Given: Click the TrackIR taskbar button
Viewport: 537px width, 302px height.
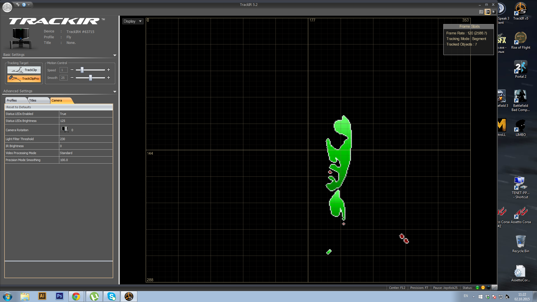Looking at the screenshot, I should (129, 296).
